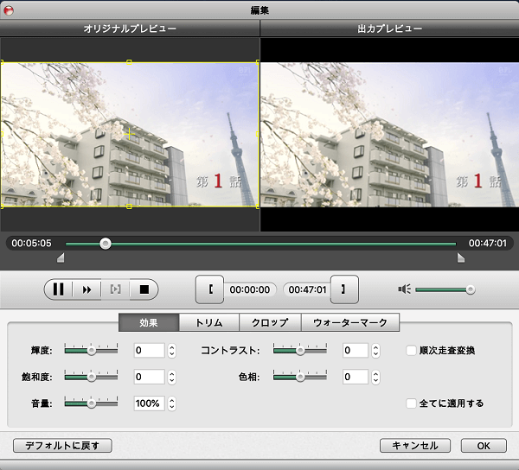Switch to the ウォーターマーク tab
This screenshot has width=519, height=470.
pyautogui.click(x=350, y=322)
